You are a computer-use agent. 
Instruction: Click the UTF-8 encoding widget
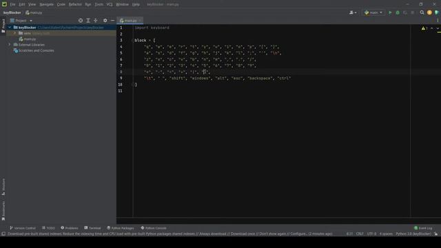tap(371, 234)
